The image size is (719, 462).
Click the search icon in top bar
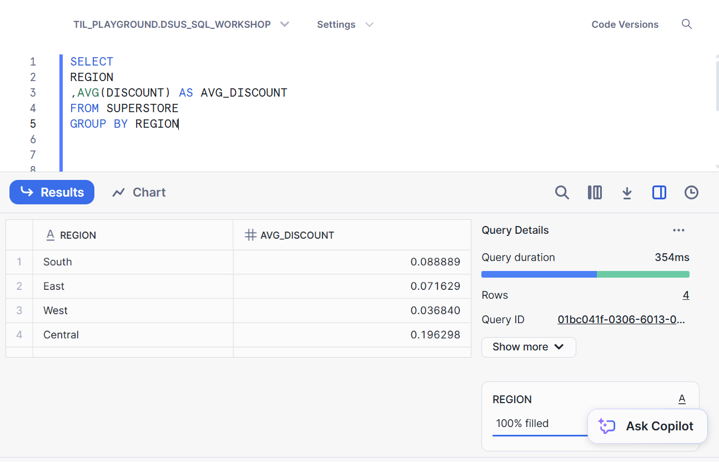tap(687, 24)
